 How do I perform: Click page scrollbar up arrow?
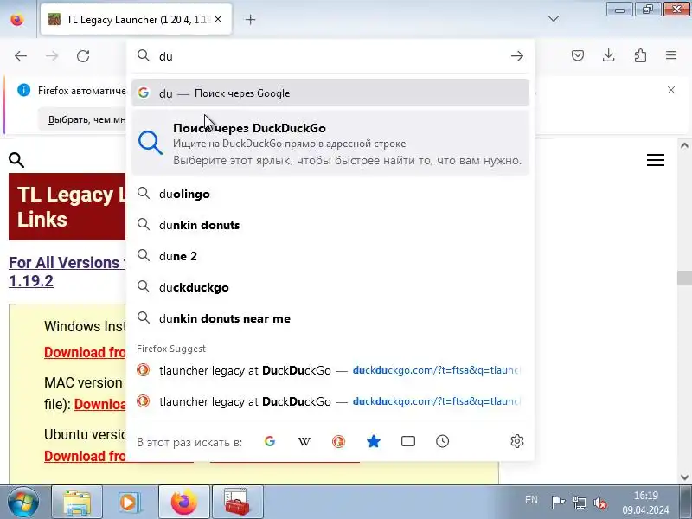[684, 145]
